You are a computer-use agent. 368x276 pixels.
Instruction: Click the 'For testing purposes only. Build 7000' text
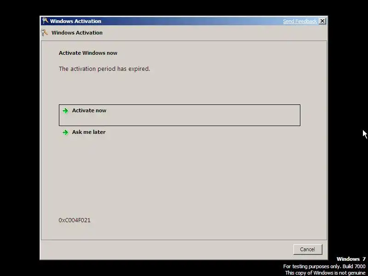point(324,266)
